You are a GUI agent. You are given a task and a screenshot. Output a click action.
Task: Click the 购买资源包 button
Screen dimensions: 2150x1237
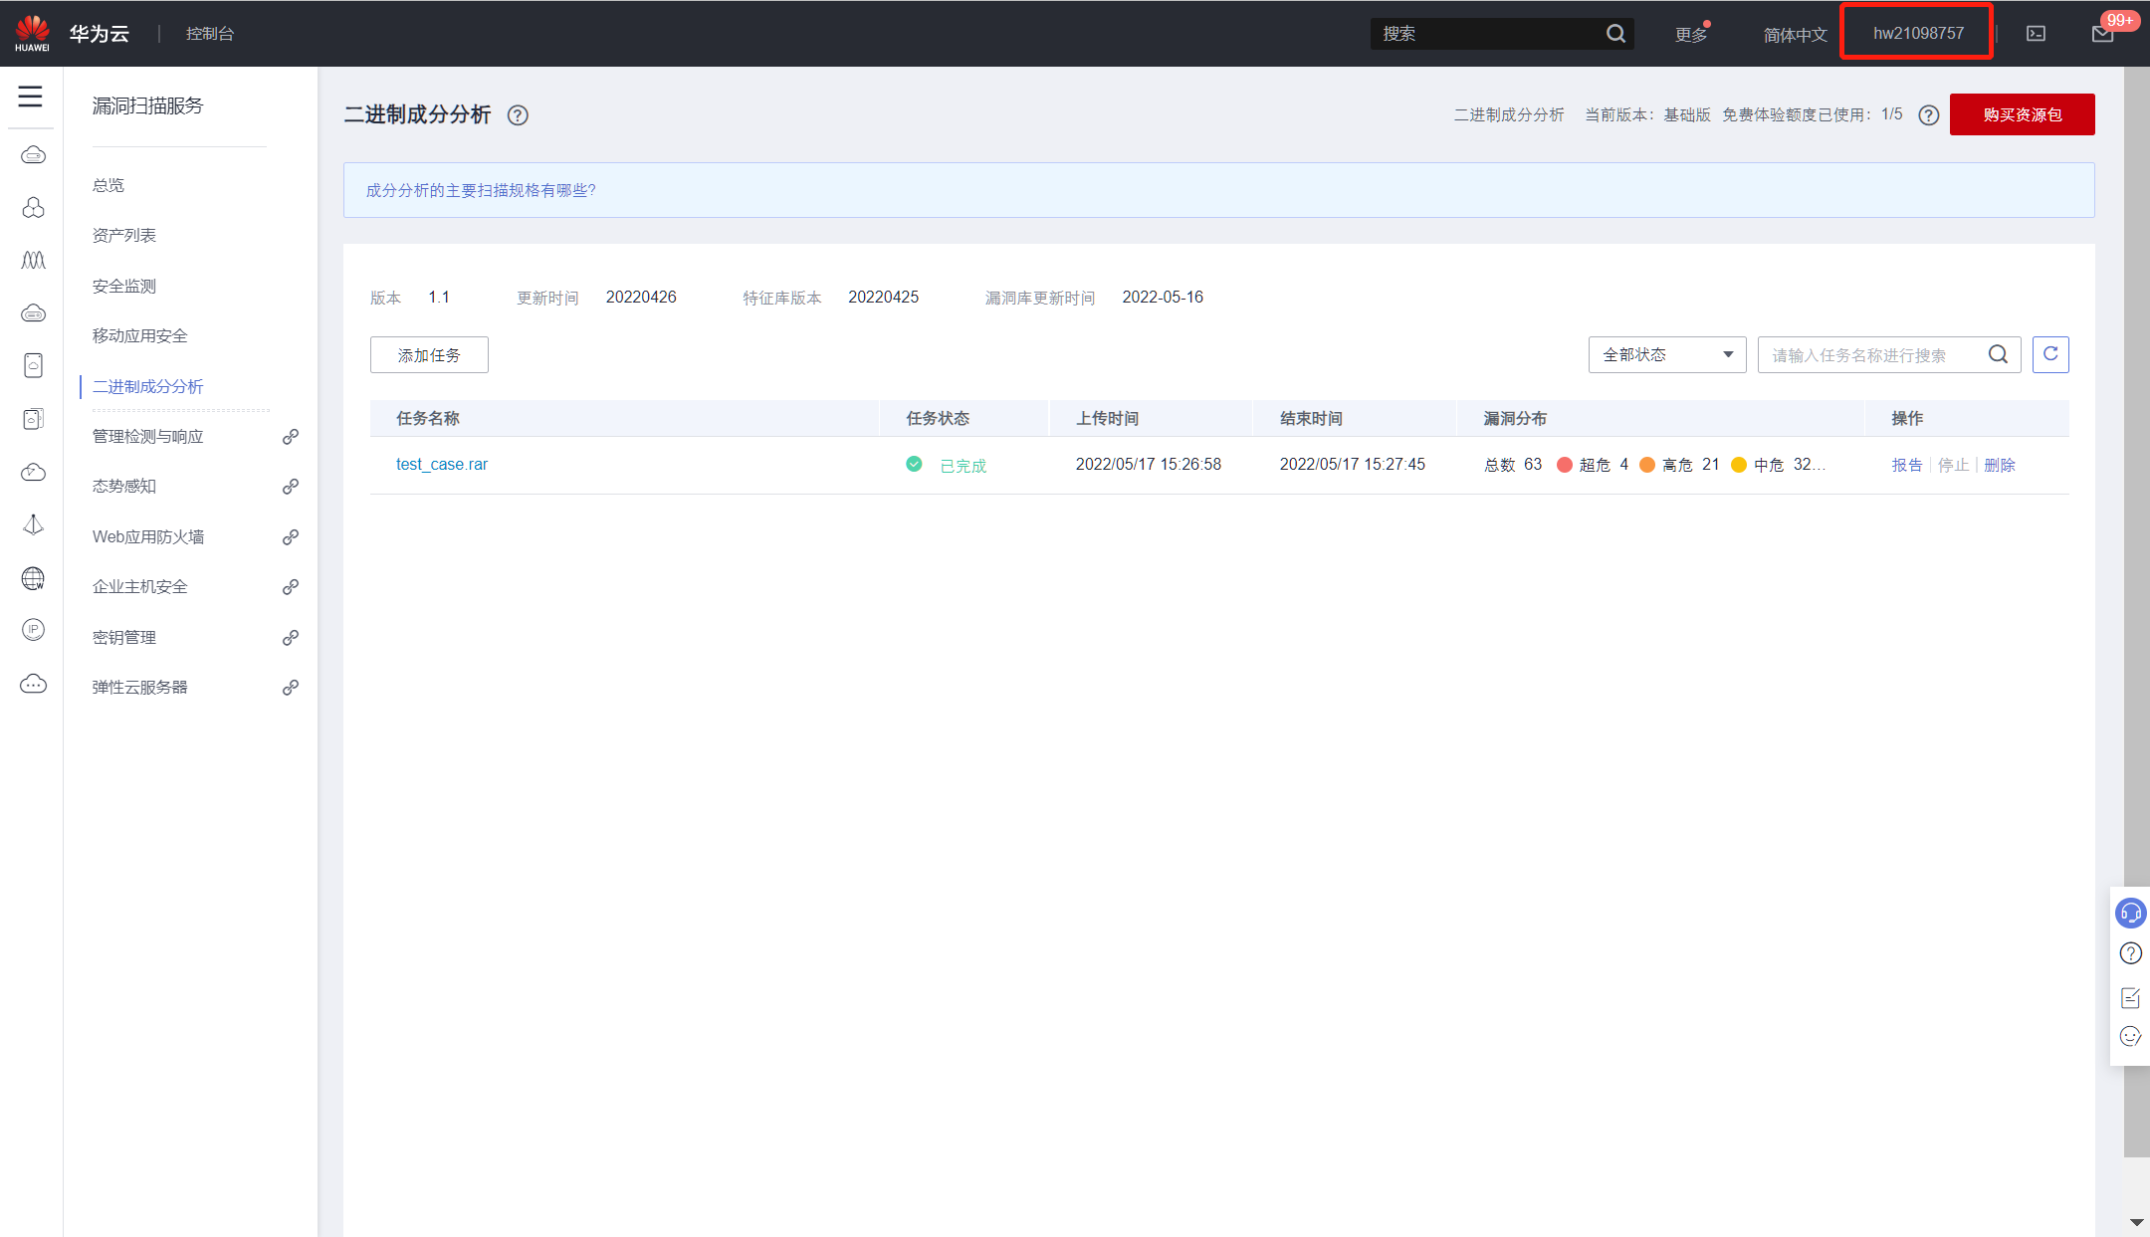click(2022, 115)
